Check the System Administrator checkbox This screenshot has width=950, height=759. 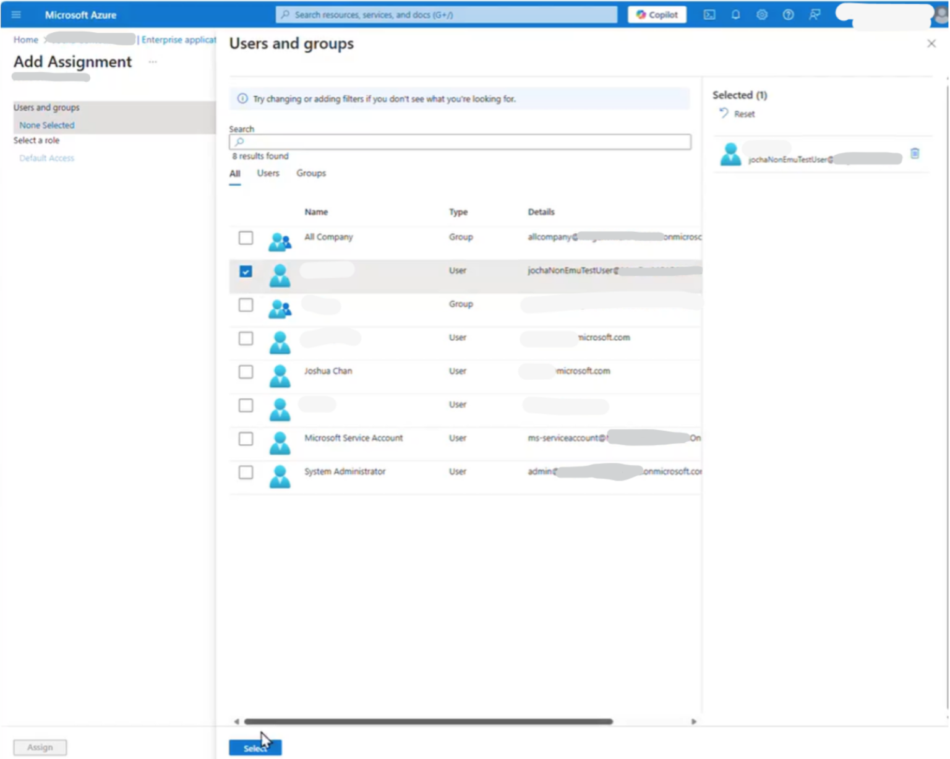pos(246,472)
